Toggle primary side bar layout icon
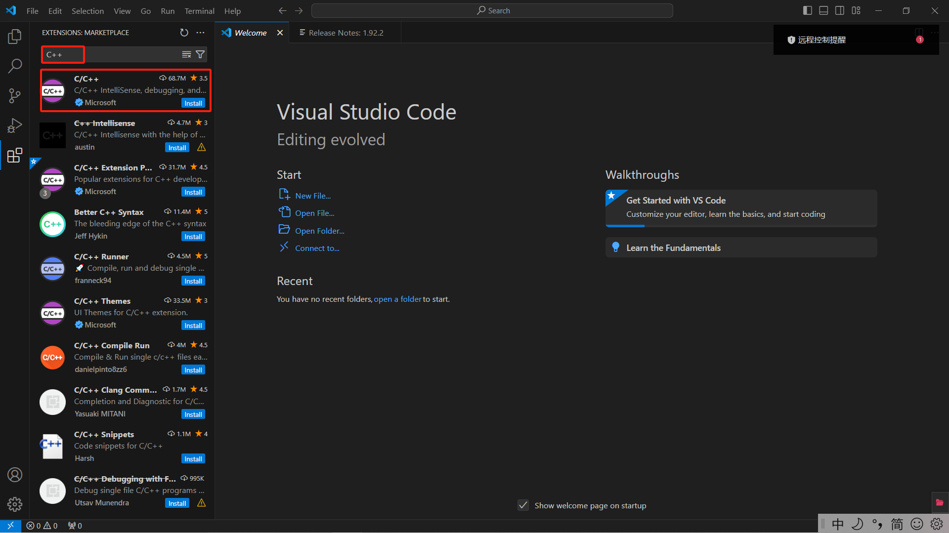 pyautogui.click(x=808, y=11)
